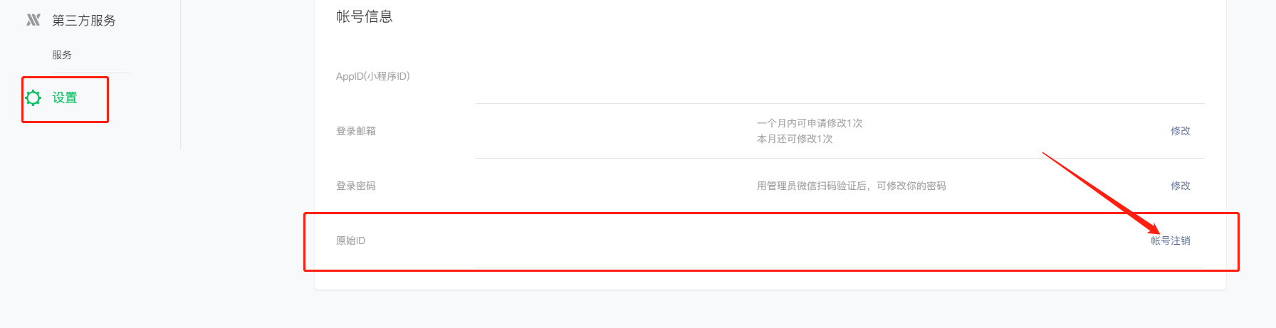
Task: Click 修改 in the 登录密码 row
Action: [1181, 186]
